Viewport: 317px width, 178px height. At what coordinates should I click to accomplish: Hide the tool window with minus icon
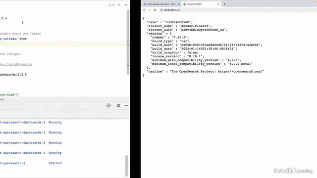point(126,105)
